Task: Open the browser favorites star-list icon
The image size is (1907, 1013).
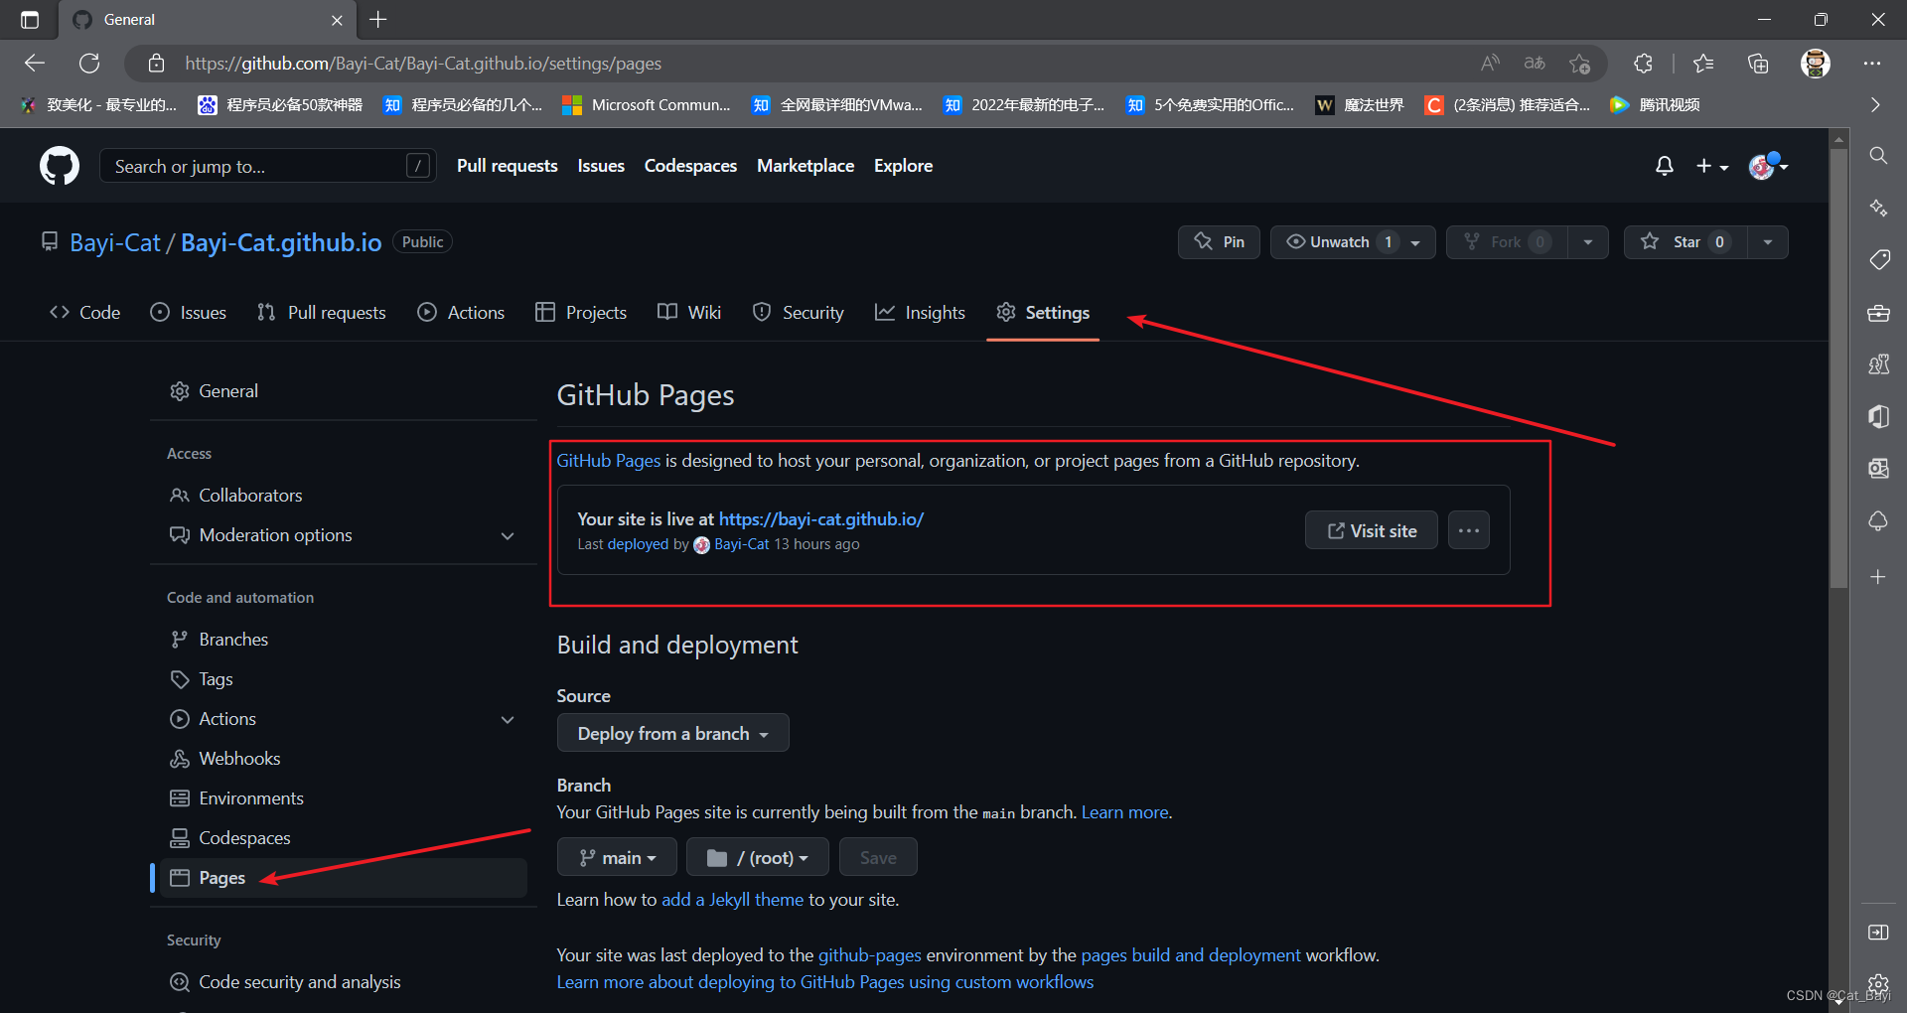Action: coord(1703,64)
